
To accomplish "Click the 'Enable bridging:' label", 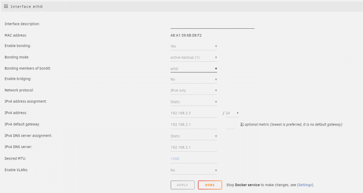I will click(18, 79).
